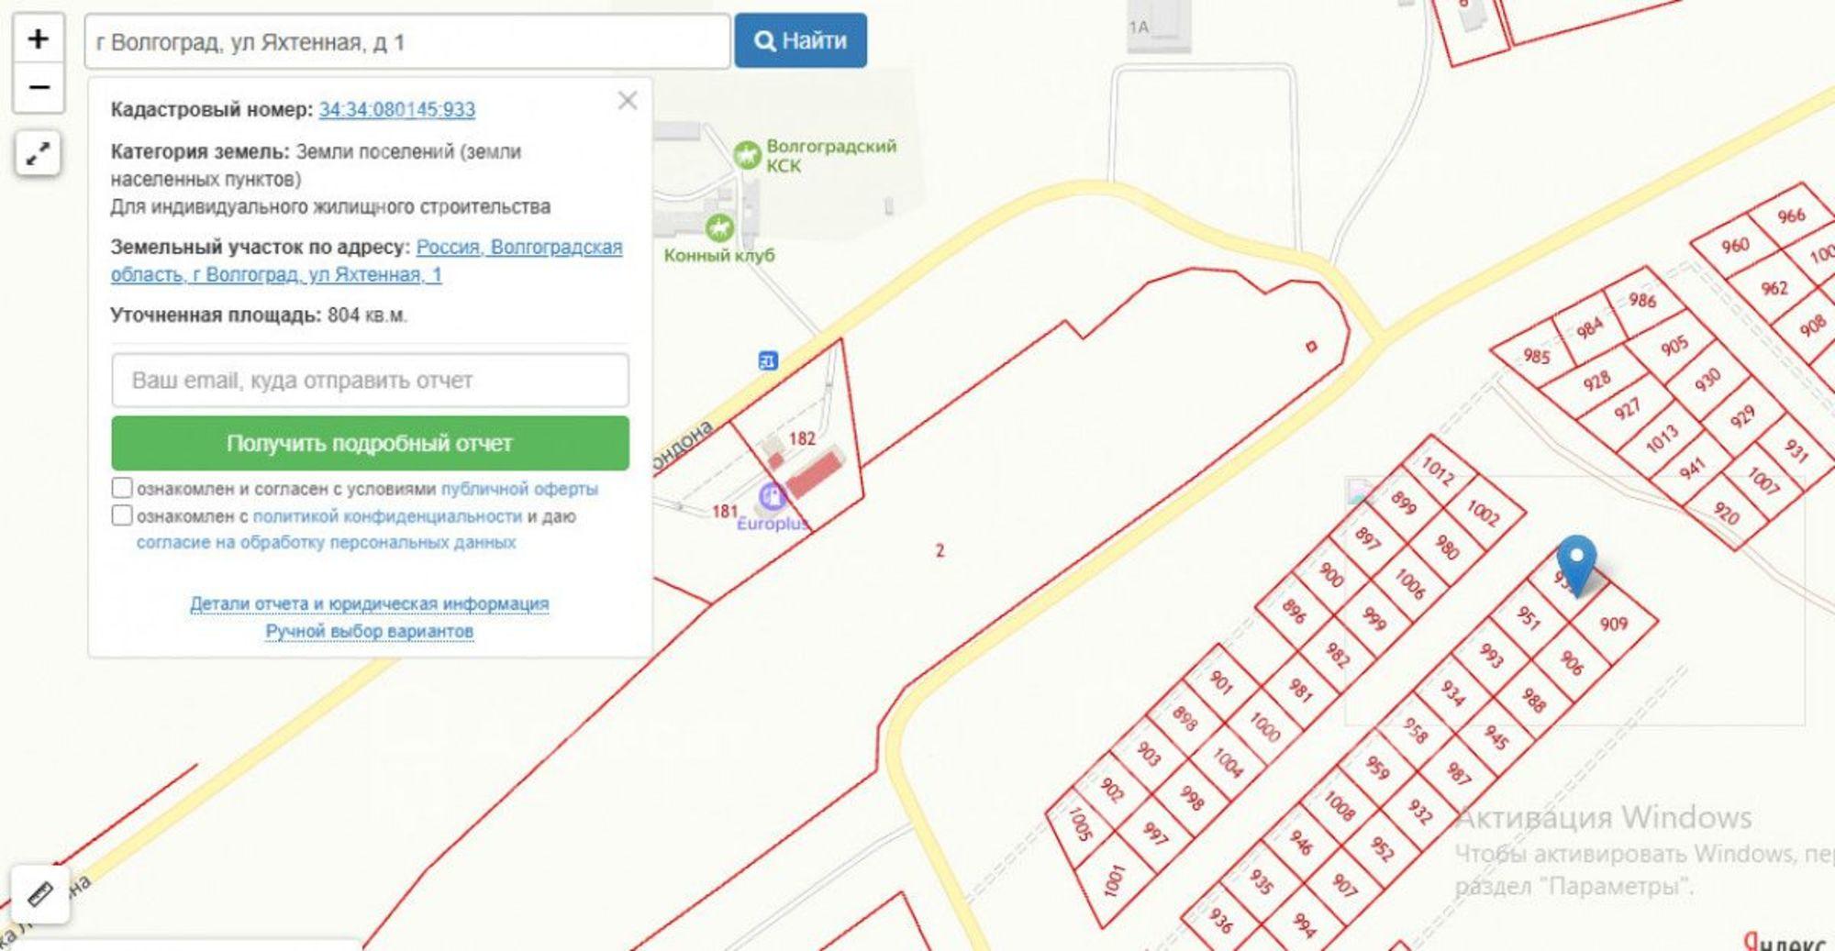Screen dimensions: 1835x951
Task: Focus the email input field
Action: (370, 380)
